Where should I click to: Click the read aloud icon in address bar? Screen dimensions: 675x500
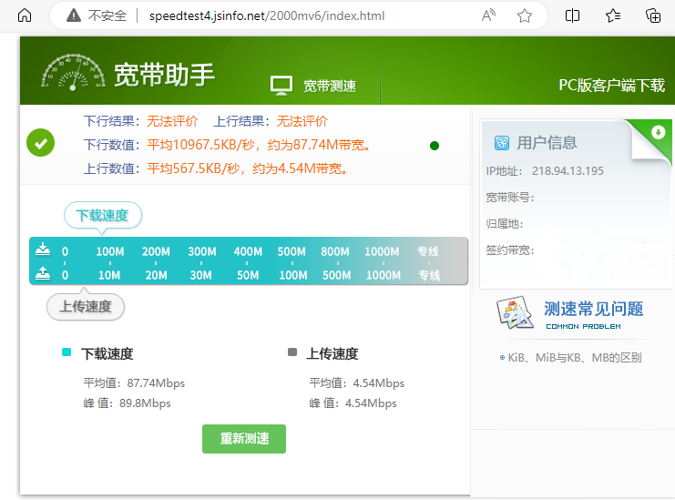(489, 15)
